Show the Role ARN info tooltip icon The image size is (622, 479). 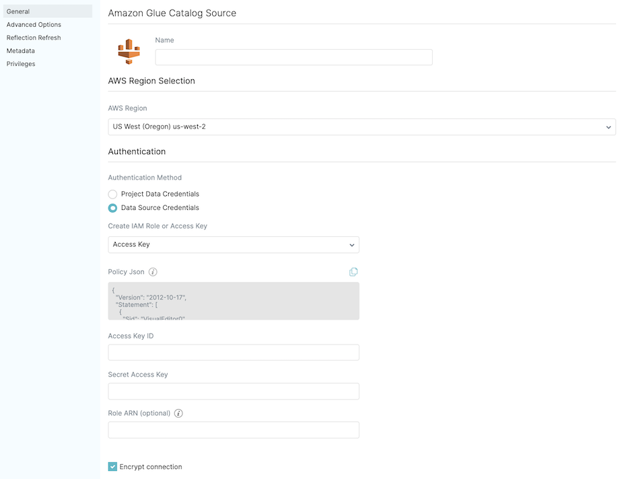pos(178,413)
